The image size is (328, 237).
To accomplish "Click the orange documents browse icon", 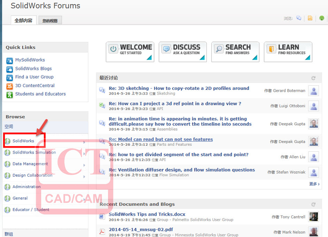I will [x=310, y=18].
